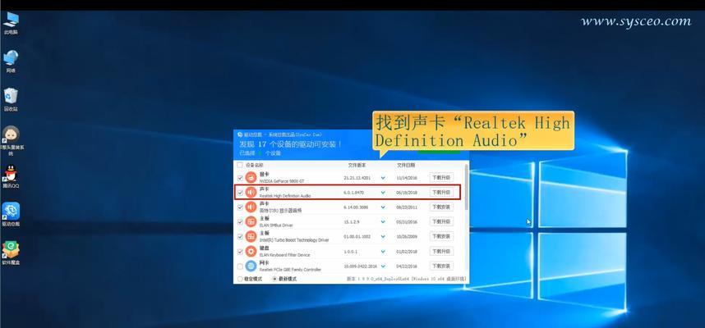Click the NVIDIA GeForce display card icon
705x328 pixels.
(251, 178)
